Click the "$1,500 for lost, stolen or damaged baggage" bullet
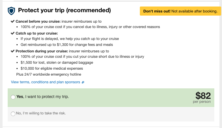The width and height of the screenshot is (222, 128). tap(57, 62)
